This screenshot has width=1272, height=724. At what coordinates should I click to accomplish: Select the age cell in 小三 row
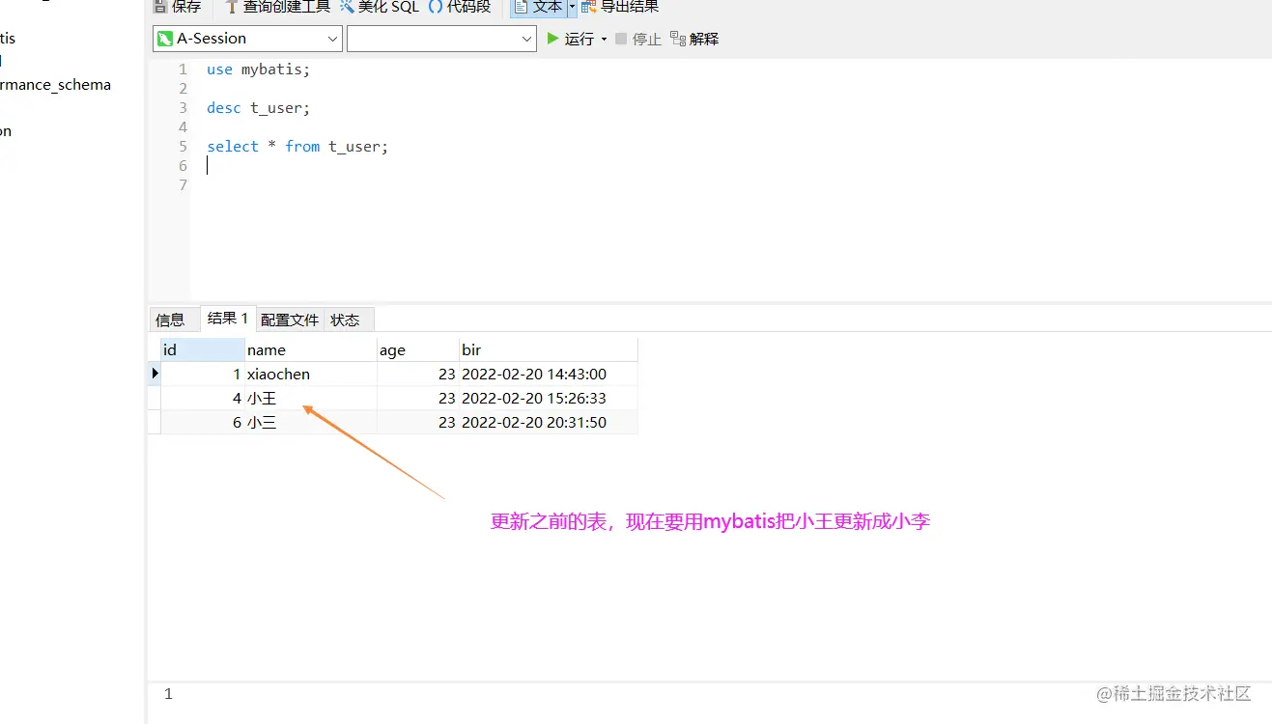(x=418, y=422)
